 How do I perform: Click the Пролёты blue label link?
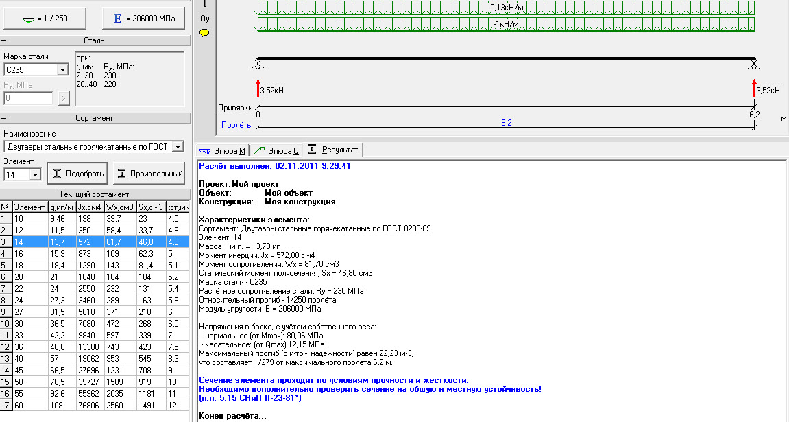pos(236,125)
